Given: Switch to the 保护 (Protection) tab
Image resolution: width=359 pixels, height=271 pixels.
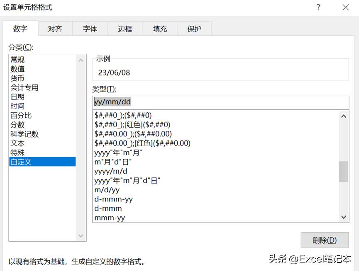Looking at the screenshot, I should coord(194,29).
